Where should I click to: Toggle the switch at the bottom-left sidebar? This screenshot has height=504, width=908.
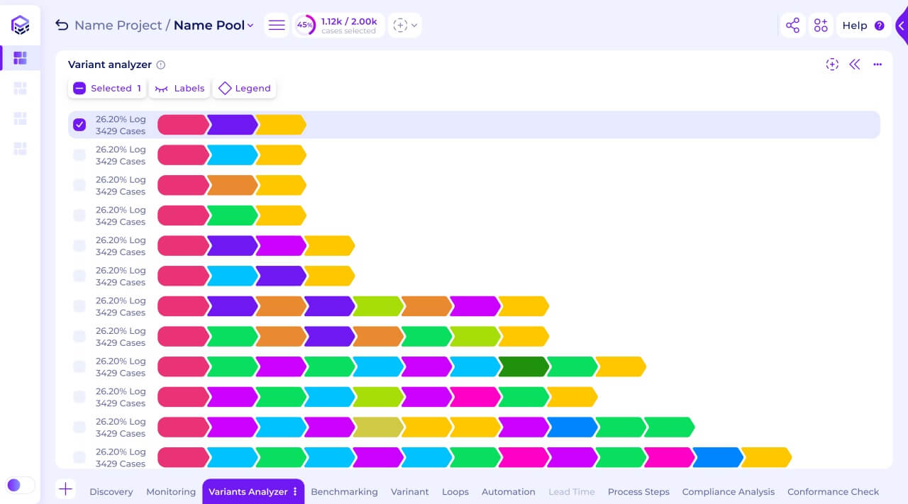21,485
